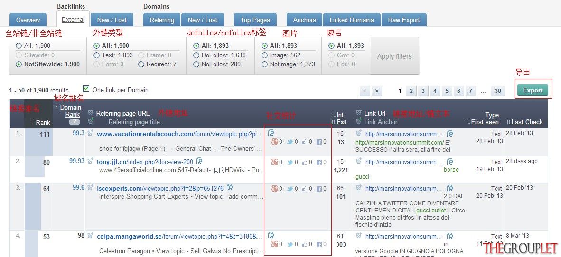Go to results page 7
The image size is (561, 257).
click(x=470, y=91)
